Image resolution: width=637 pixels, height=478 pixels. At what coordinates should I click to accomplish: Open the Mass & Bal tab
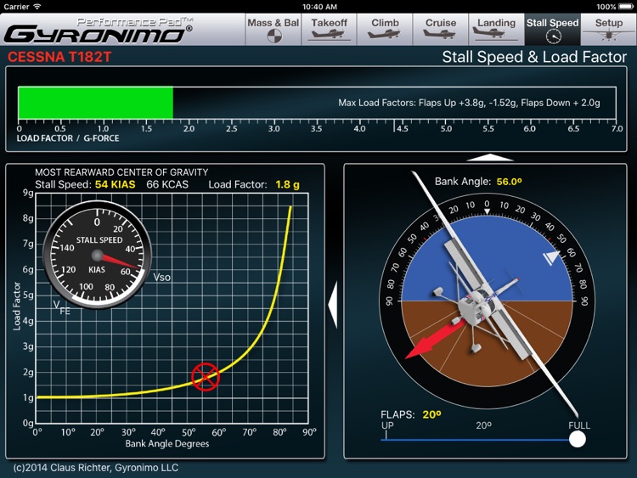tap(273, 30)
